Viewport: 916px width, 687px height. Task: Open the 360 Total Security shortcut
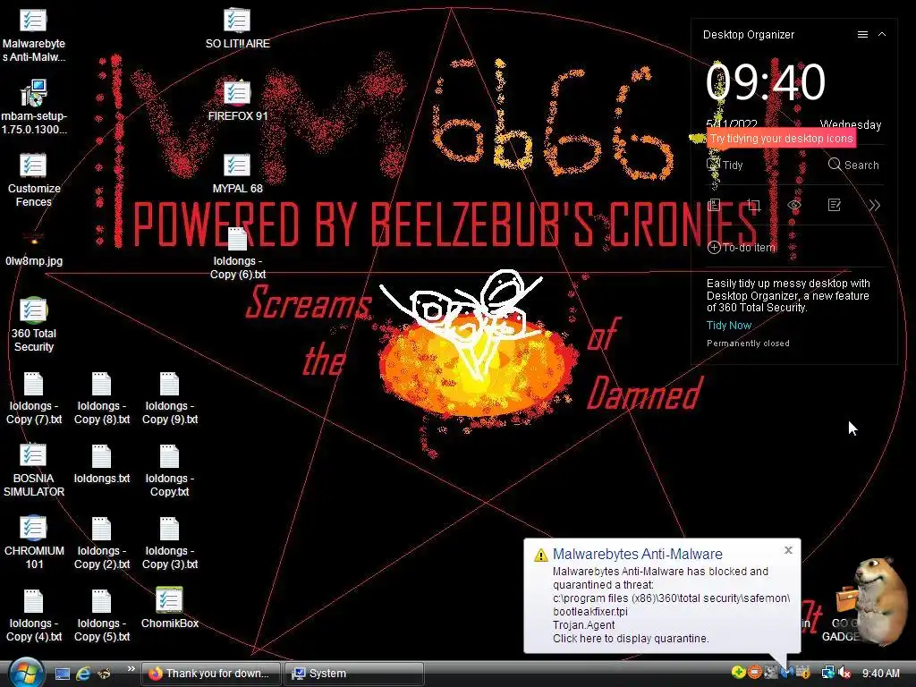(33, 325)
